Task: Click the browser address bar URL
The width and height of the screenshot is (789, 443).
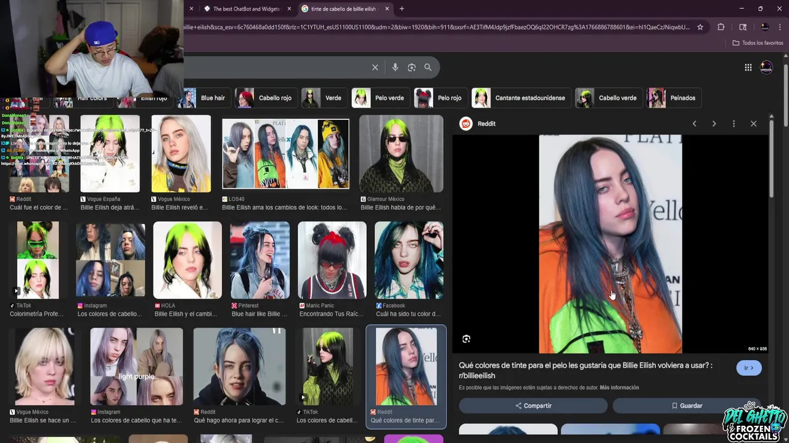Action: tap(436, 27)
